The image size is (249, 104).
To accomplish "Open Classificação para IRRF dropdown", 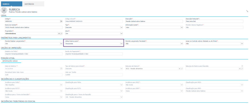I will point(242,91).
